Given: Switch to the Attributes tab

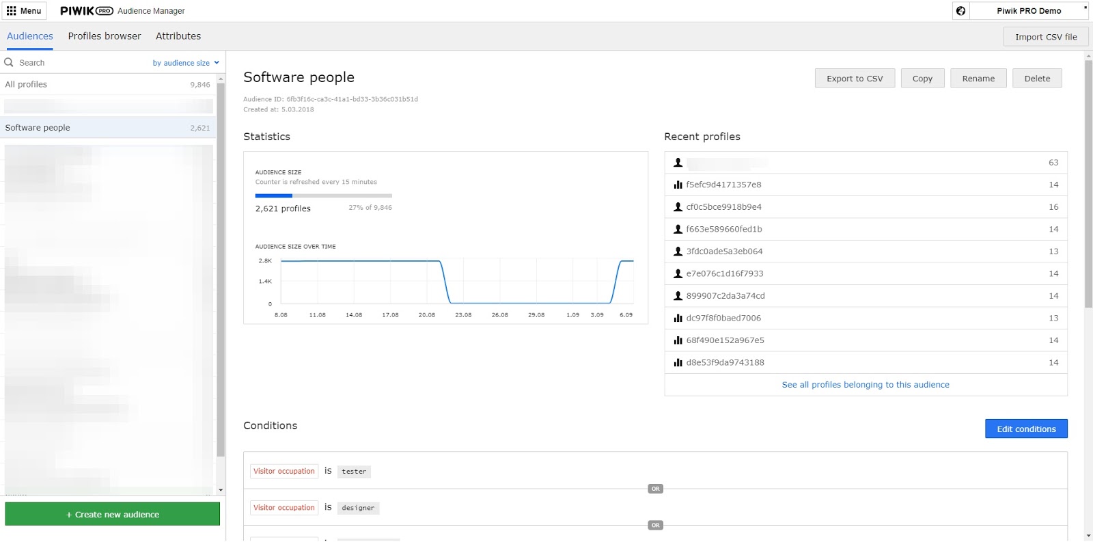Looking at the screenshot, I should pyautogui.click(x=178, y=36).
